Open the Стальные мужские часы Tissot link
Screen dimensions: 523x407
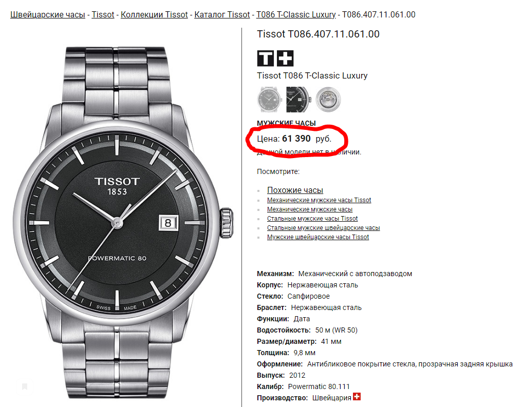(x=312, y=218)
